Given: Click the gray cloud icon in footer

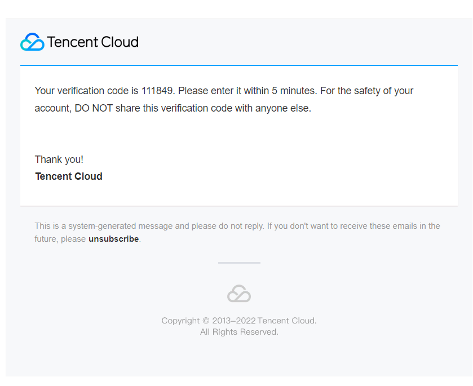Looking at the screenshot, I should click(239, 294).
